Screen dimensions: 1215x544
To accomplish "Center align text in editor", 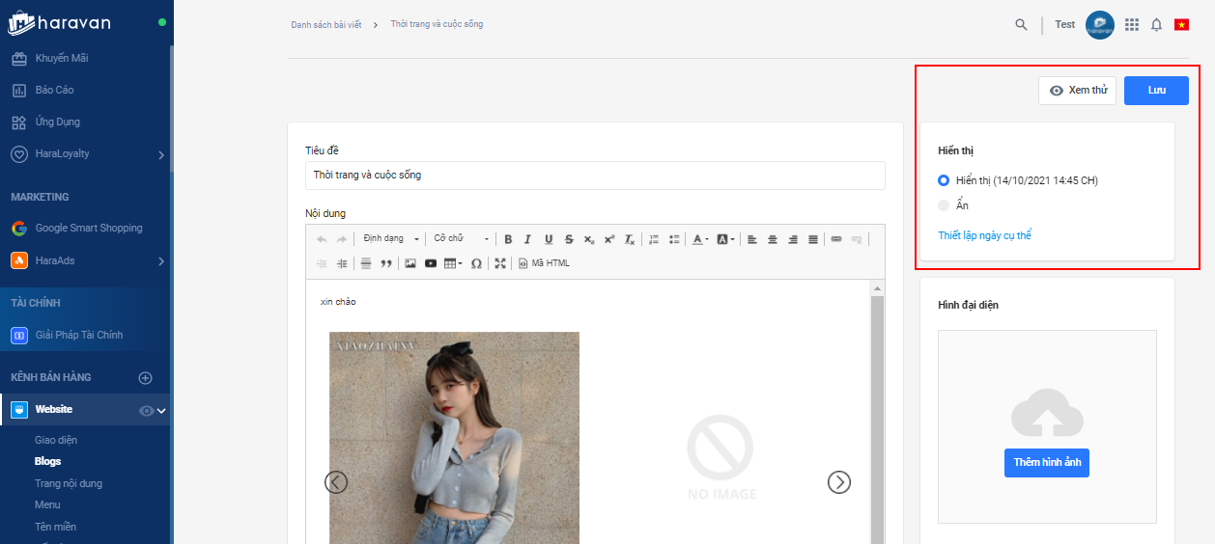I will click(x=773, y=239).
